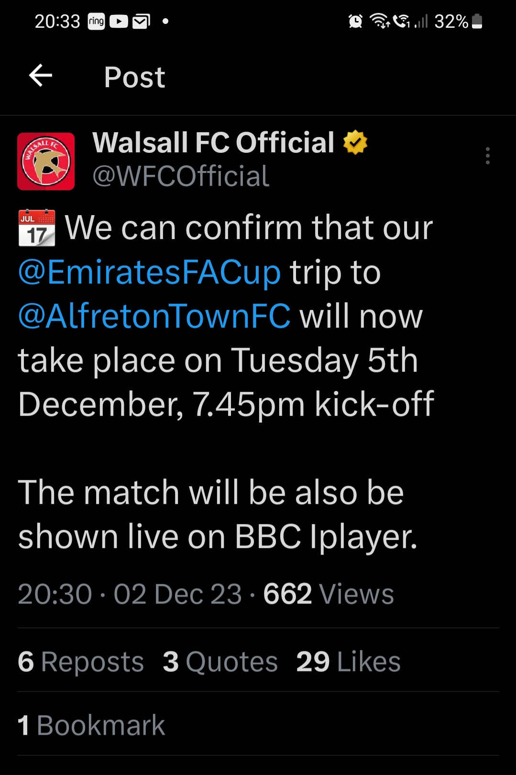Image resolution: width=516 pixels, height=775 pixels.
Task: Tap the Ring notification icon in status bar
Action: [x=96, y=22]
